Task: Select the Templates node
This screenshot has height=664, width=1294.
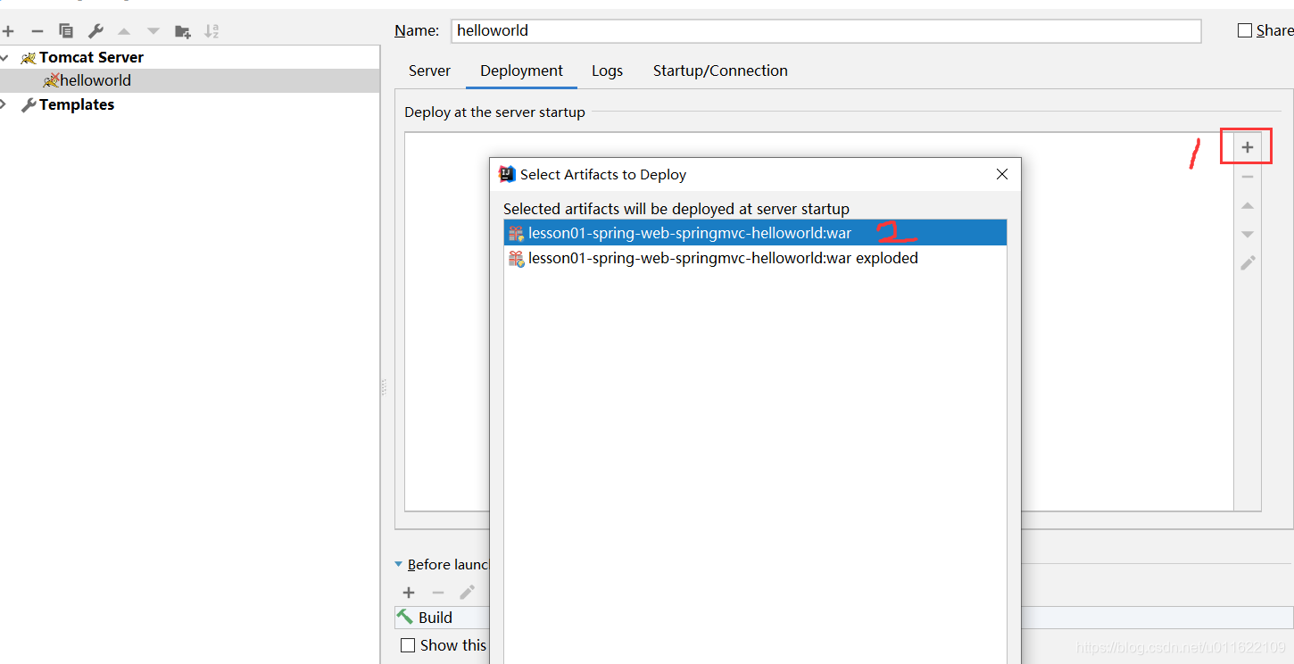Action: [77, 104]
